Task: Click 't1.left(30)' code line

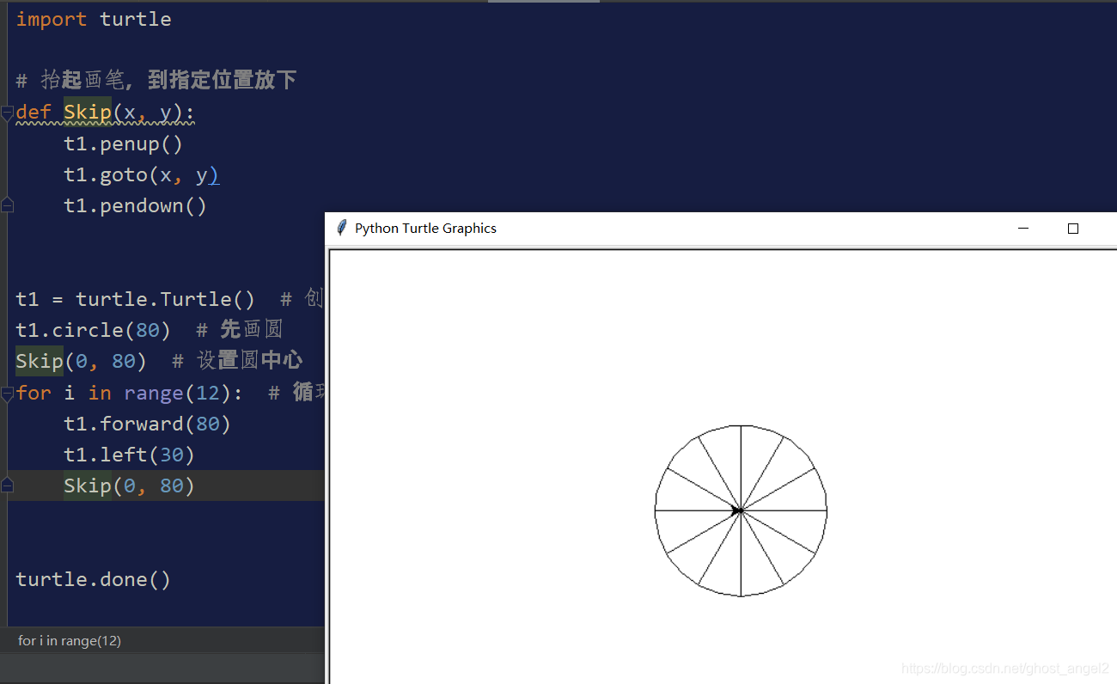Action: [x=130, y=455]
